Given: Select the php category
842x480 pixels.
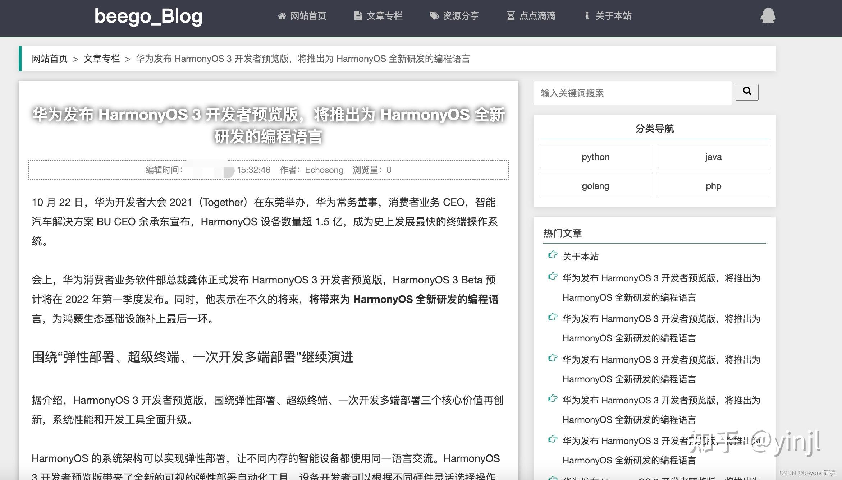Looking at the screenshot, I should coord(713,186).
